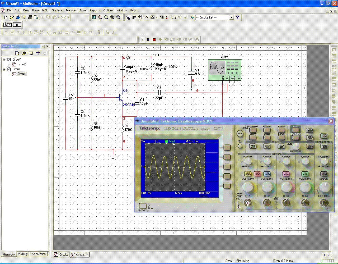Screen dimensions: 338x264
Task: Switch to Visibility tab in Design Toolbox
Action: pyautogui.click(x=23, y=254)
